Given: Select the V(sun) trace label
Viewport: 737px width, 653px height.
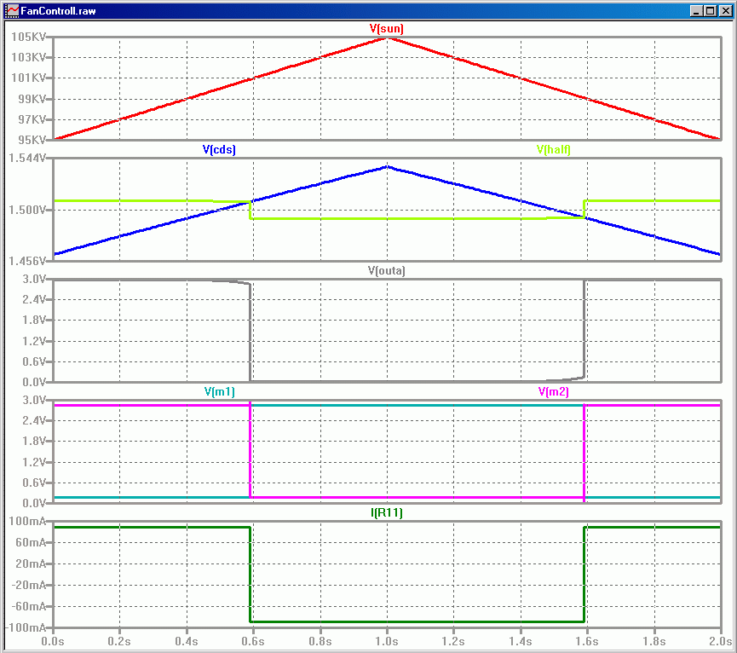Looking at the screenshot, I should [x=386, y=29].
